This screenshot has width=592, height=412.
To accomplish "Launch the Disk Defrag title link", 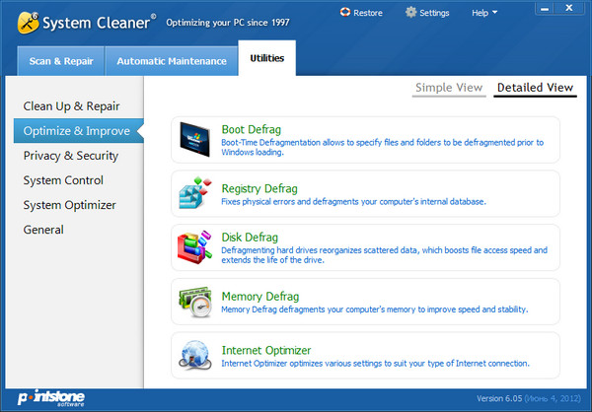I will click(x=250, y=238).
